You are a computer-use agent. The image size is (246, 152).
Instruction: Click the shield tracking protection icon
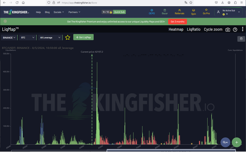tap(49, 3)
